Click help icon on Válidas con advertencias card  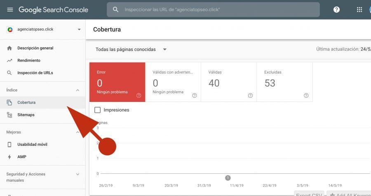point(195,95)
